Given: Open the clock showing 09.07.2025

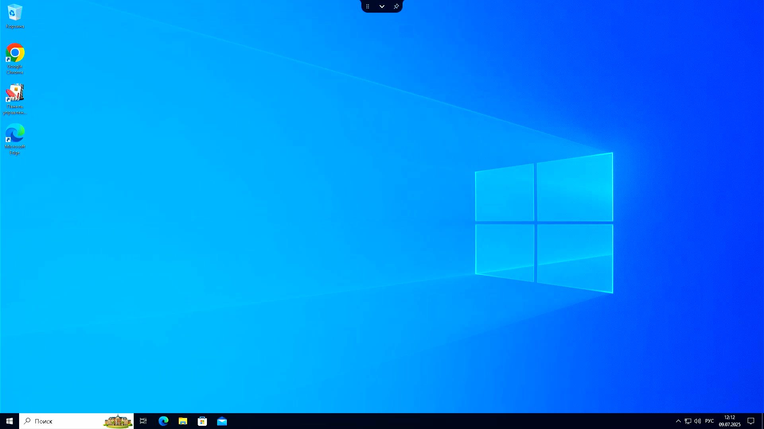Looking at the screenshot, I should click(730, 421).
